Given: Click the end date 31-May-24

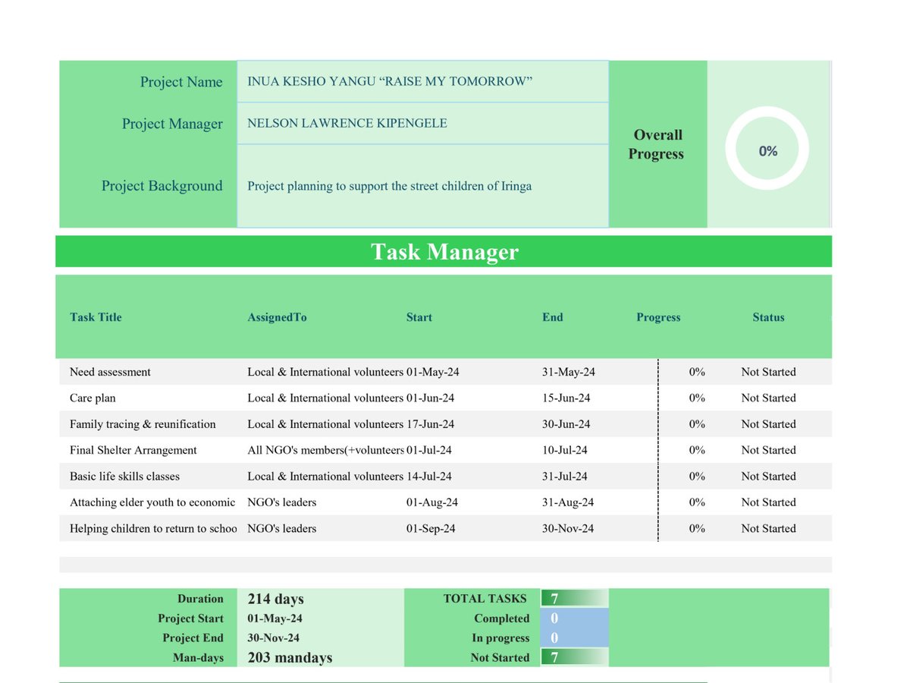Looking at the screenshot, I should 569,372.
